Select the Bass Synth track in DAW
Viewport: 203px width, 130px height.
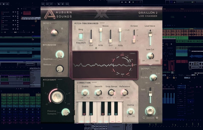(5, 21)
